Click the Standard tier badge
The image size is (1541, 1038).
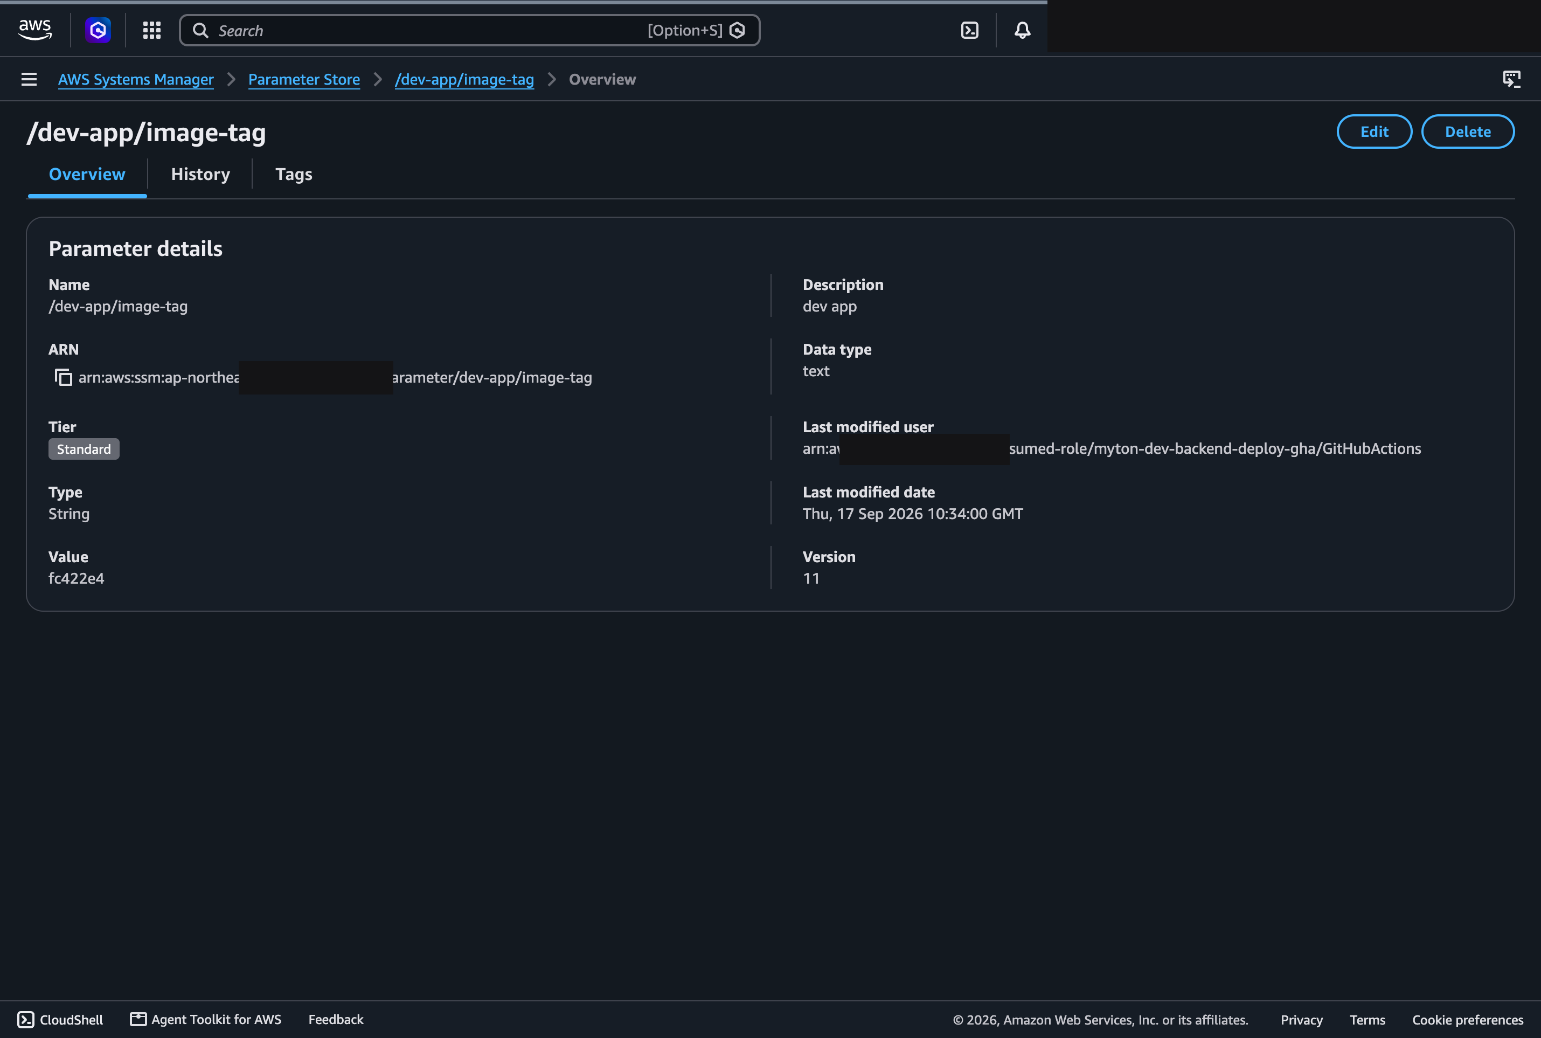[84, 449]
